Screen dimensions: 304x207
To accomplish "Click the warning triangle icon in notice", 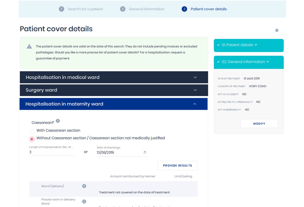I will [x=29, y=46].
